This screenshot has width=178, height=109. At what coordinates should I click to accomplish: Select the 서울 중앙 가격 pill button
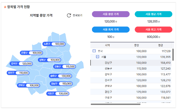click(x=111, y=14)
